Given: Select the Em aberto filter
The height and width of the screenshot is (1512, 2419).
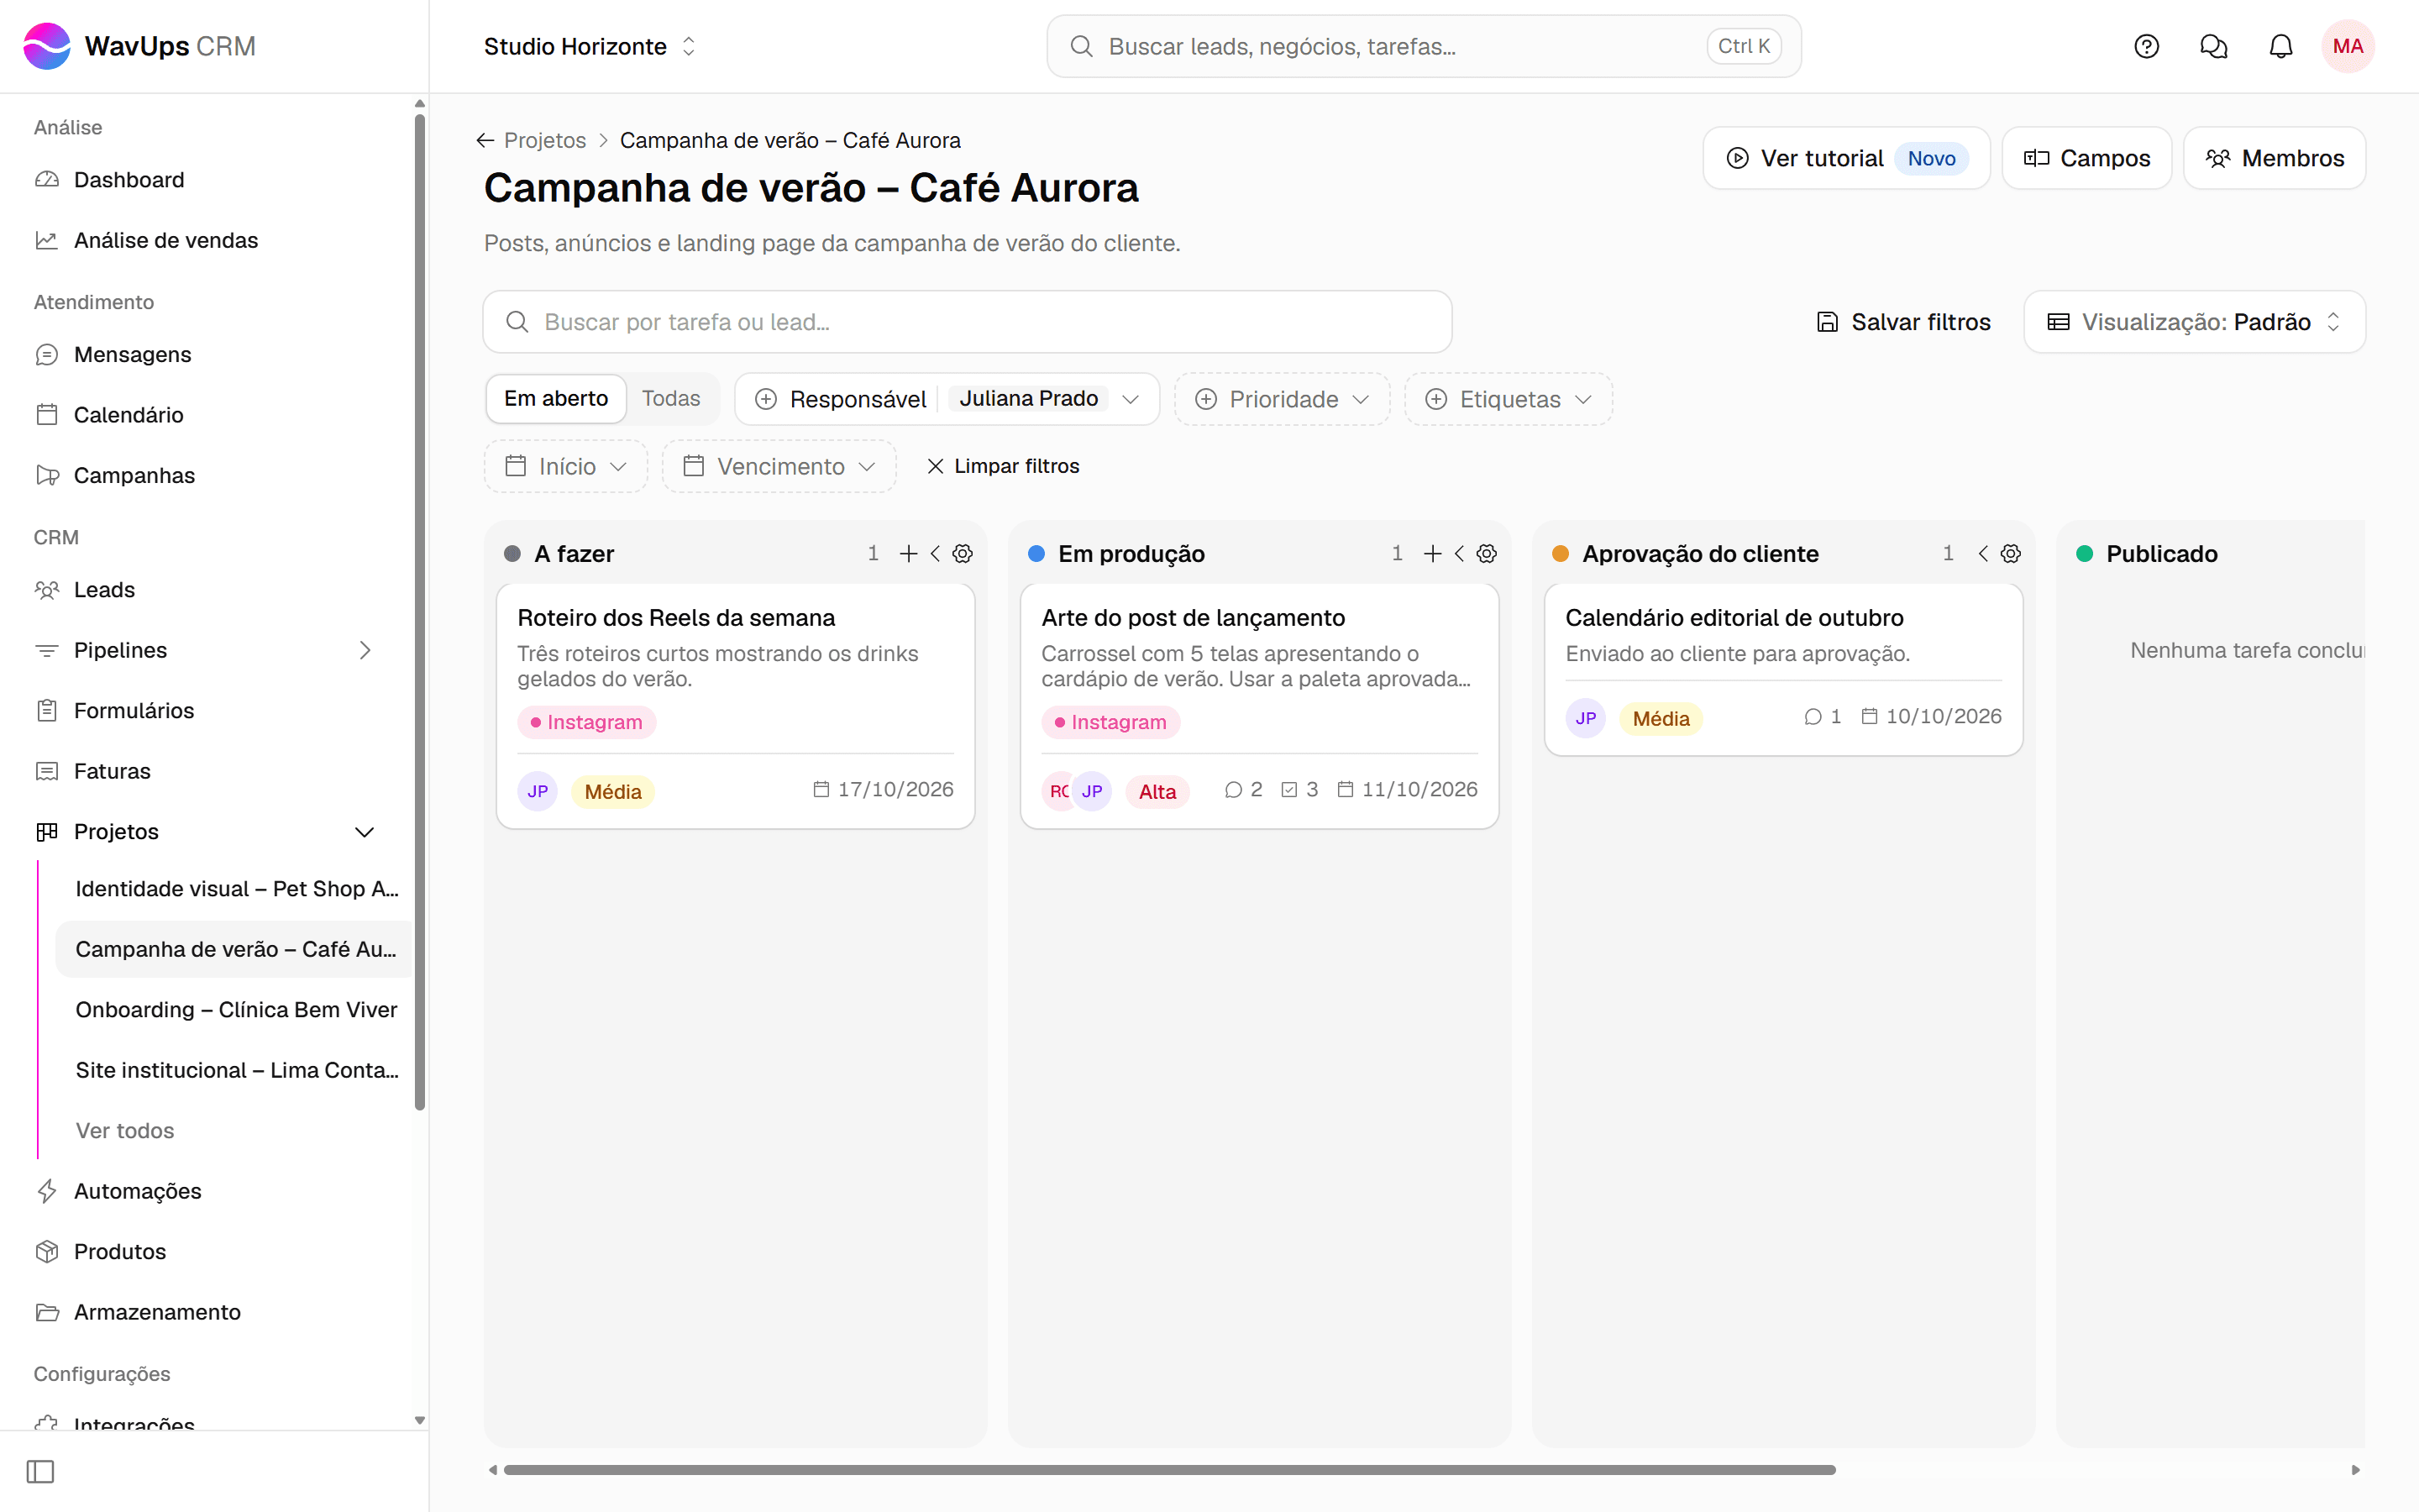Looking at the screenshot, I should tap(556, 398).
